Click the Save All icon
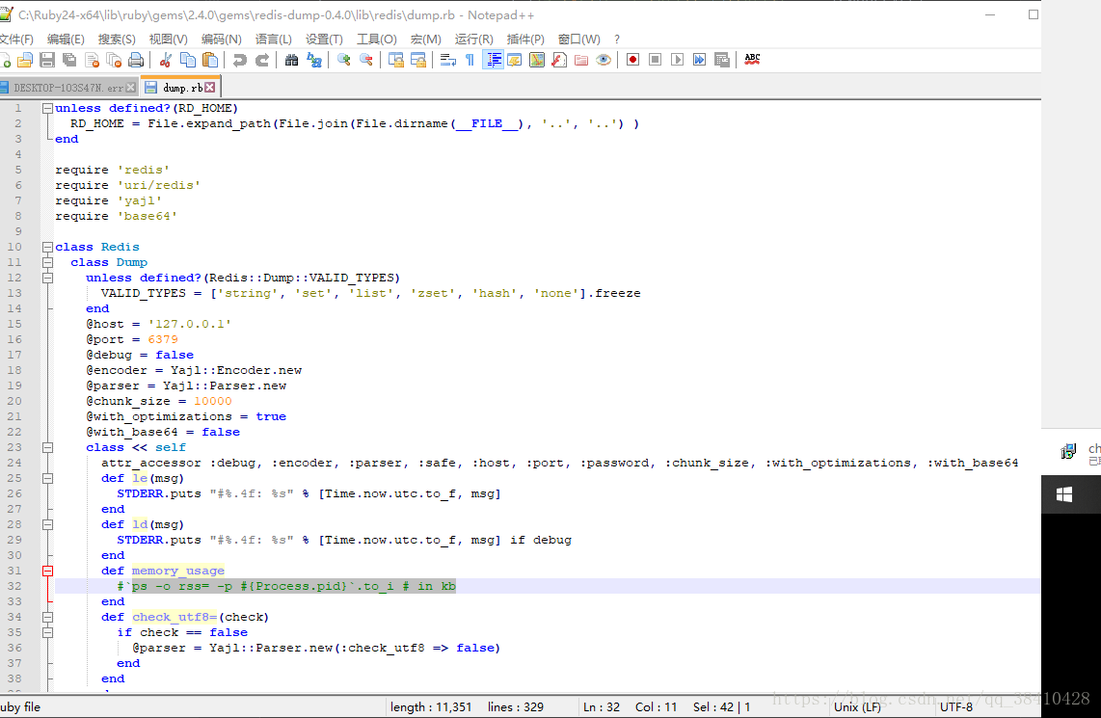Viewport: 1101px width, 718px height. 69,61
